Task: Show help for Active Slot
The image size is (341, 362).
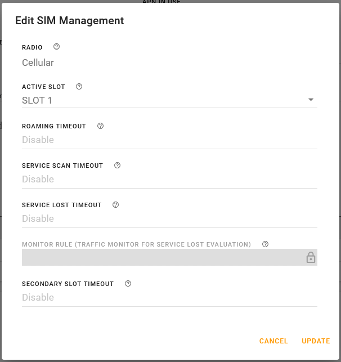Action: [x=79, y=87]
